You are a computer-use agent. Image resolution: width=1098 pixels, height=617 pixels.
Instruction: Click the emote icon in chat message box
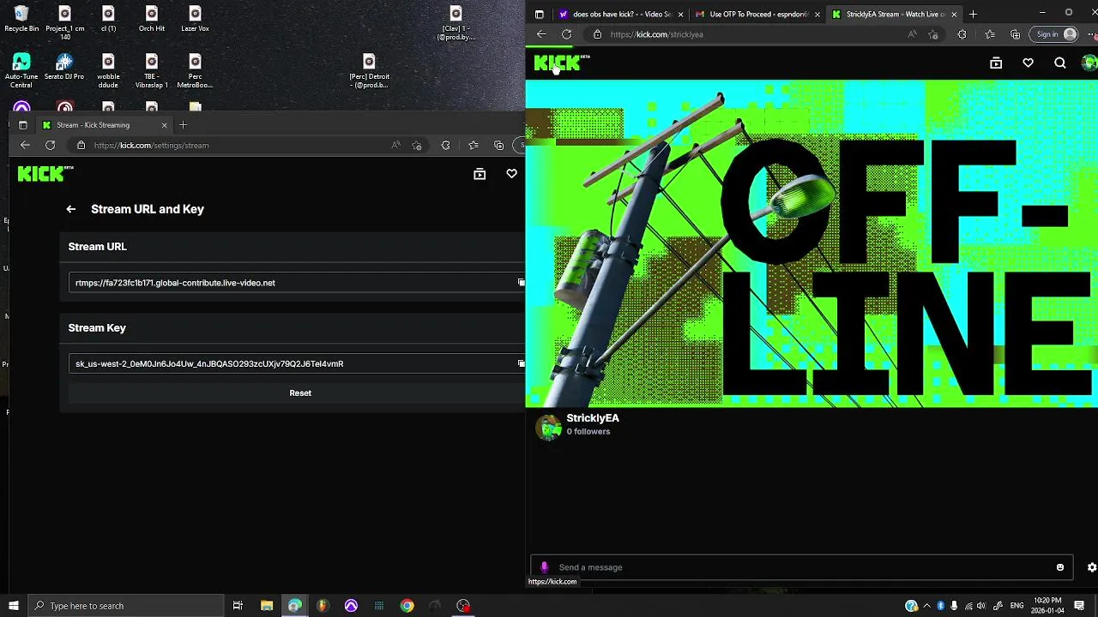[x=1060, y=567]
